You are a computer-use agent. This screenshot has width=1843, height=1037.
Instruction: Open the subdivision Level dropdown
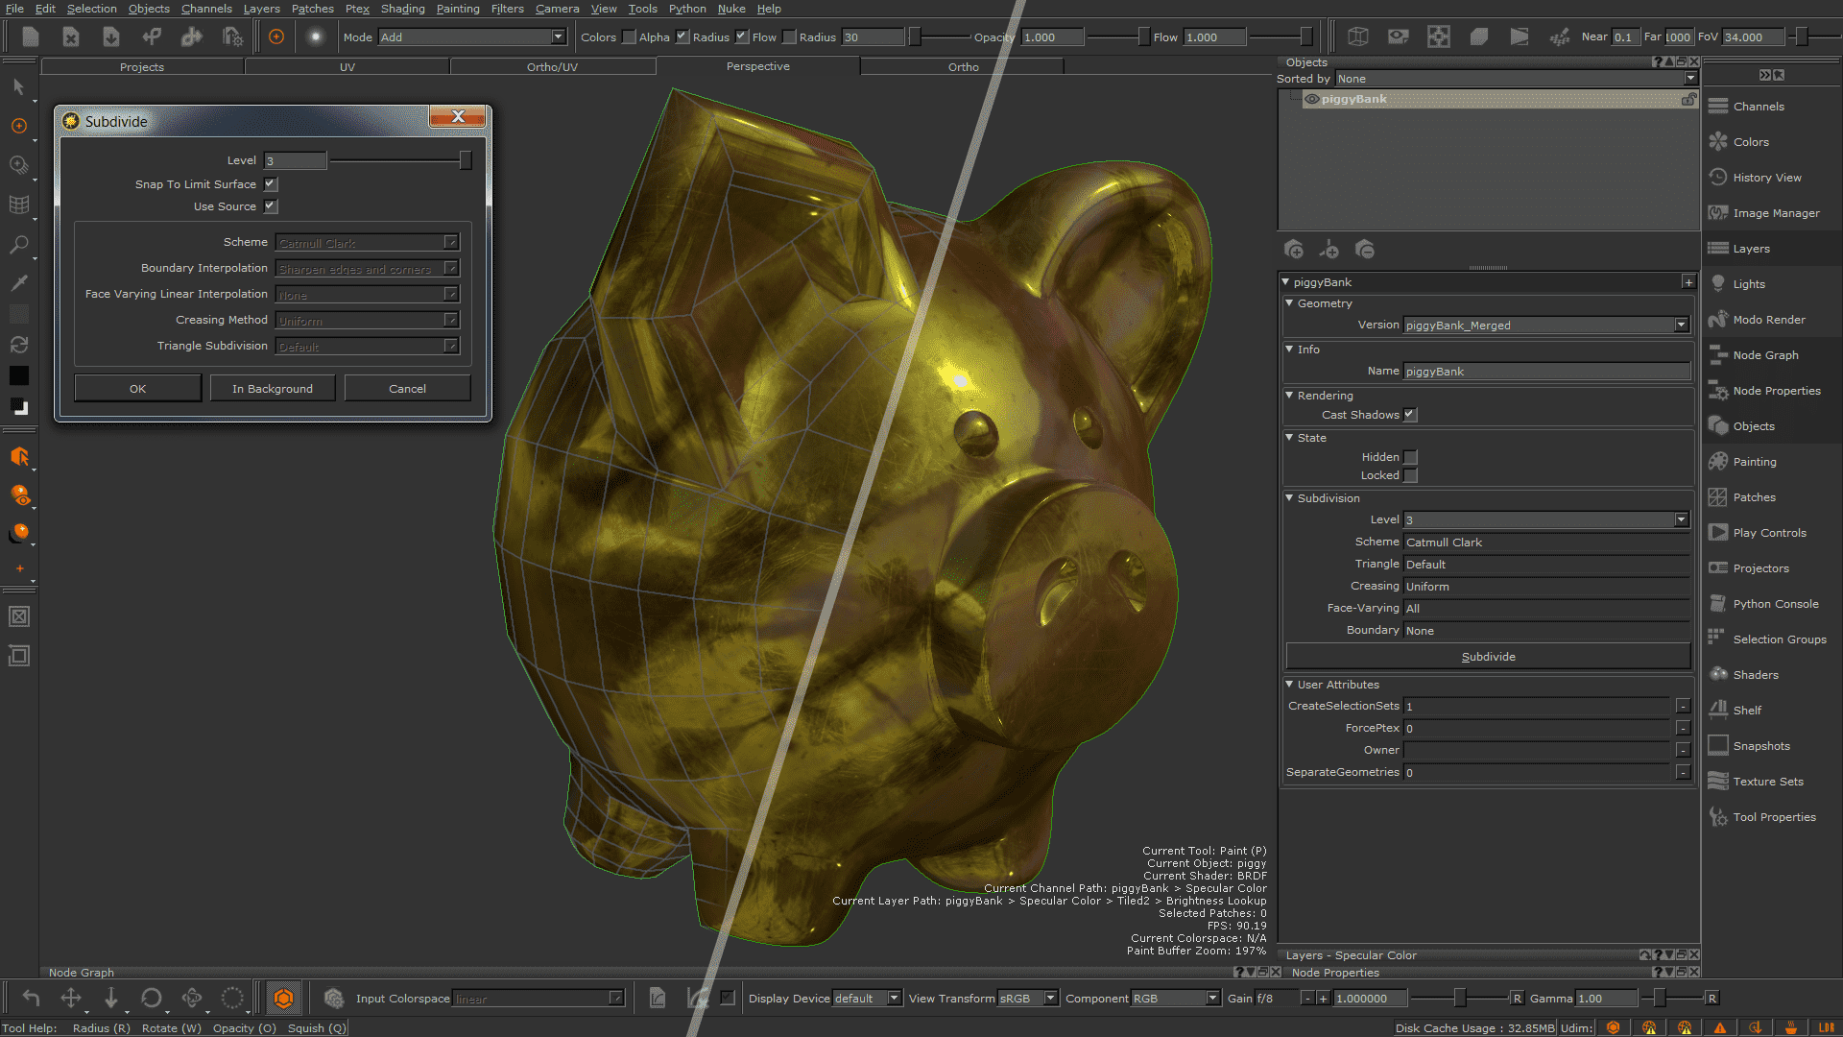click(x=1681, y=519)
